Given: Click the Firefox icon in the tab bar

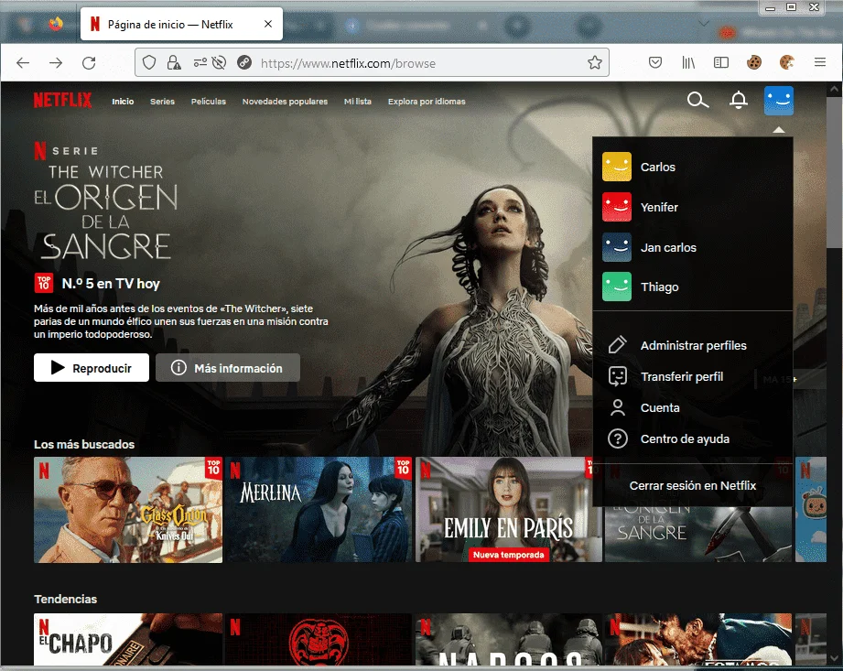Looking at the screenshot, I should tap(55, 24).
